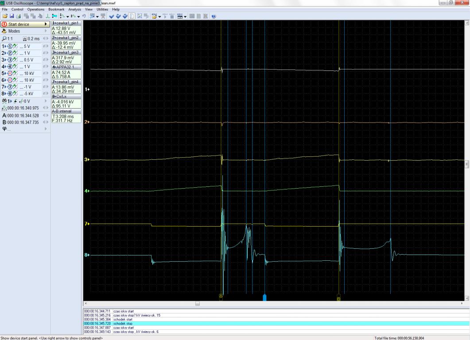Expand the trigger 0 V row arrow
470x340 pixels.
click(46, 101)
